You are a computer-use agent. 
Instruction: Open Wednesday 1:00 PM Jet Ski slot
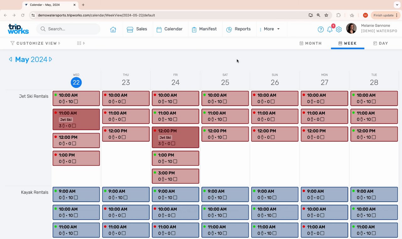76,158
